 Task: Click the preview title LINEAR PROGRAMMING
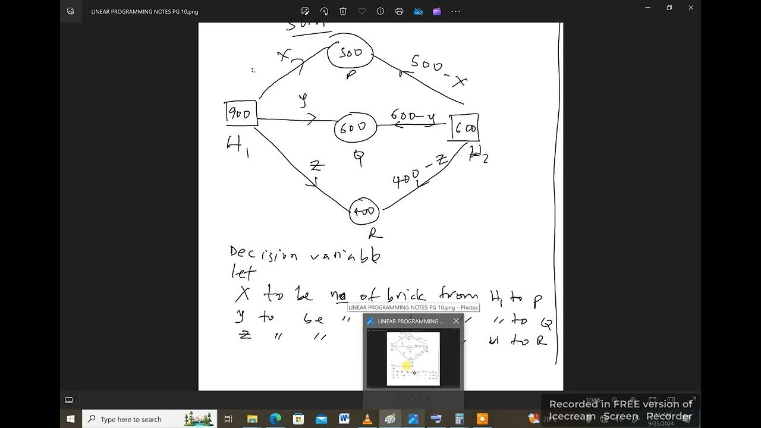pyautogui.click(x=411, y=321)
